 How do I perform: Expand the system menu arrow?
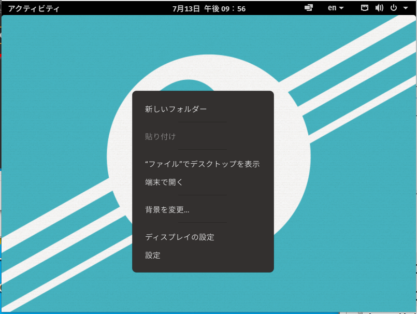[406, 8]
